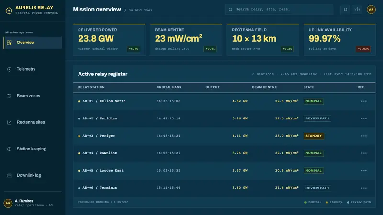
Task: Click the 21.6 mW/cm² beam centre value
Action: click(x=287, y=118)
